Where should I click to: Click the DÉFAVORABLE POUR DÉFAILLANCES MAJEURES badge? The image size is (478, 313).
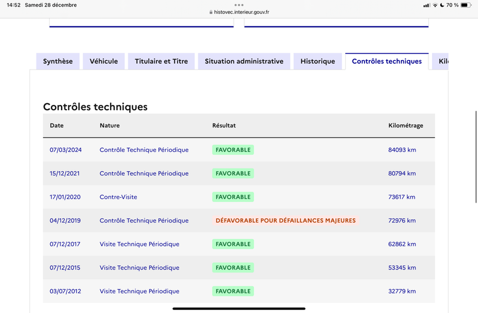tap(286, 221)
